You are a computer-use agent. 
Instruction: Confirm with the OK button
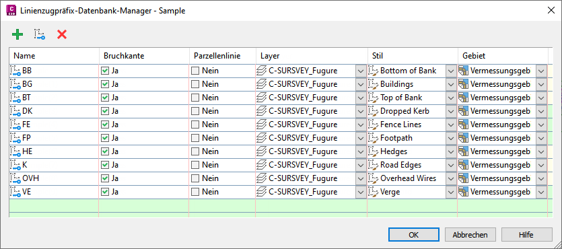414,235
